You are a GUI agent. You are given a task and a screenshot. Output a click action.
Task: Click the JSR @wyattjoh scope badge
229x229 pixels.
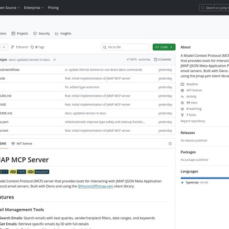click(x=38, y=172)
